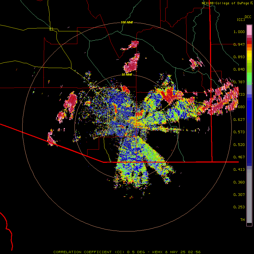
Task: Select the 0.467 scale value
Action: pyautogui.click(x=239, y=157)
